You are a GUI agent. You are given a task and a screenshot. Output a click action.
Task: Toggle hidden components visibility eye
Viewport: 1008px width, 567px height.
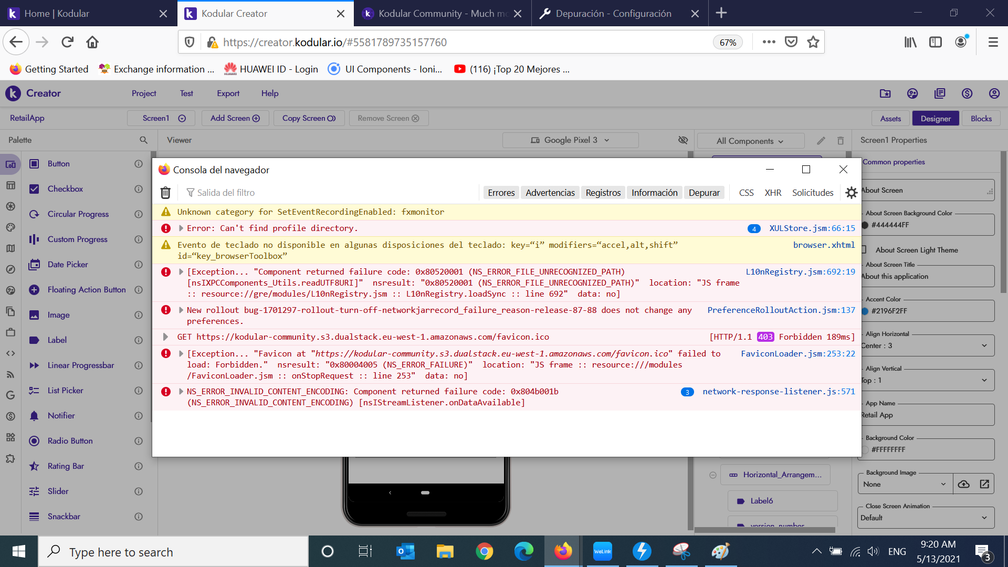[683, 140]
